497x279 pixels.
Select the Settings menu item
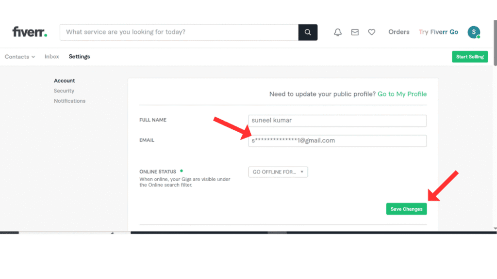79,56
